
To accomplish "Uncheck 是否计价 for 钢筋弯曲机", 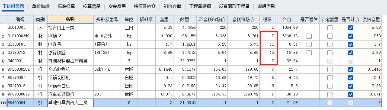I will tap(350, 86).
